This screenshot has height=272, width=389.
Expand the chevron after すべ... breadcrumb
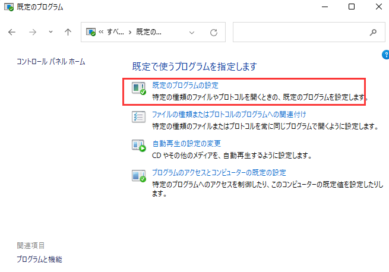[129, 32]
